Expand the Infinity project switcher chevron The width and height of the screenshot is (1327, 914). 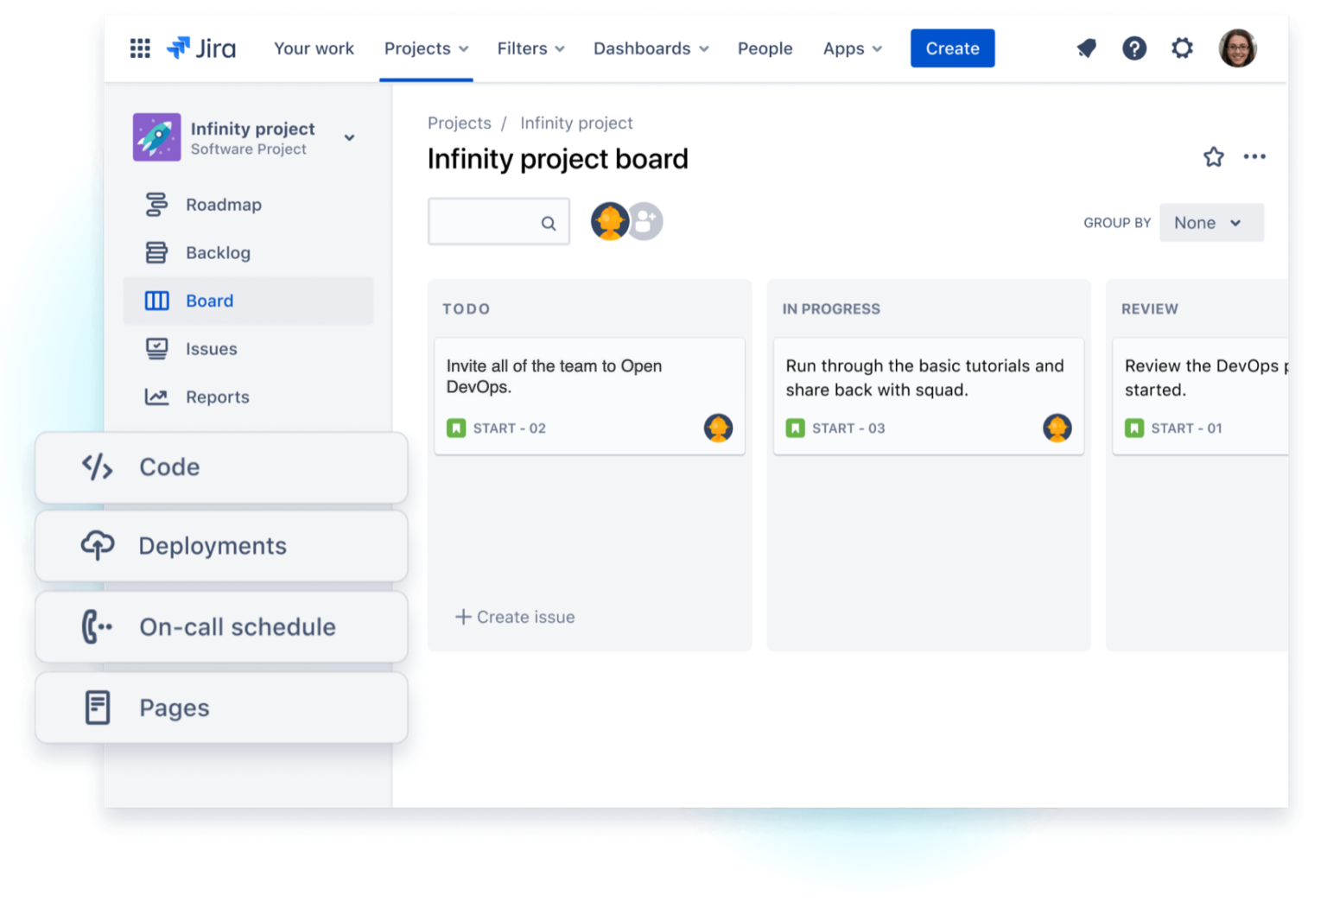(349, 137)
